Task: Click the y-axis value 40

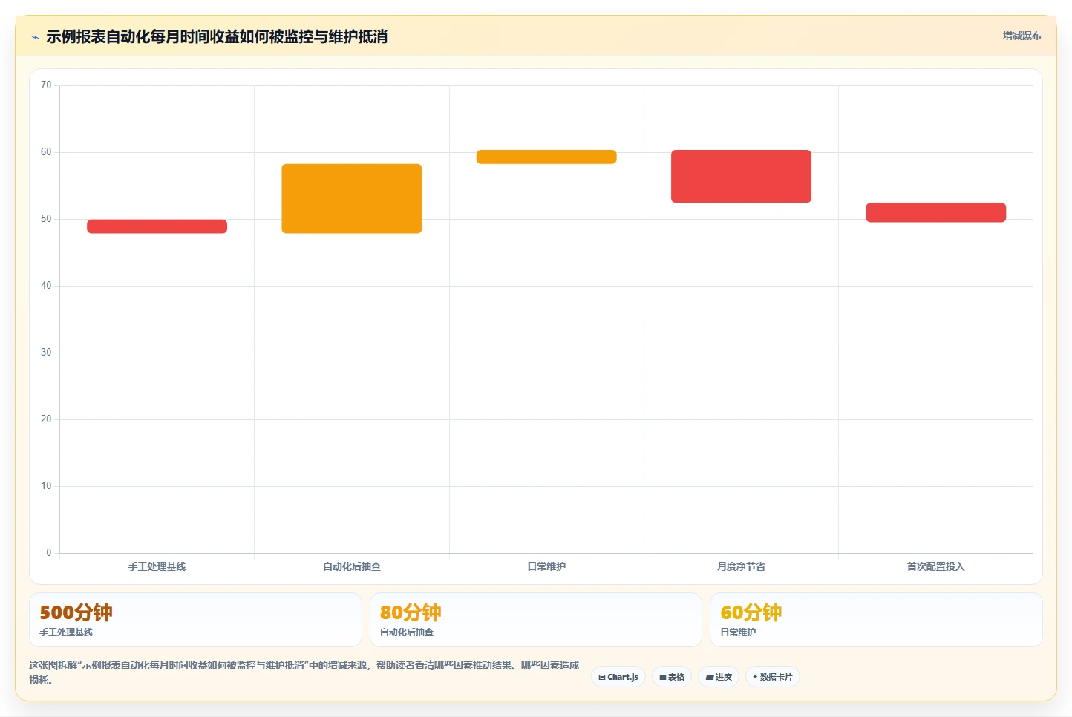Action: click(46, 286)
